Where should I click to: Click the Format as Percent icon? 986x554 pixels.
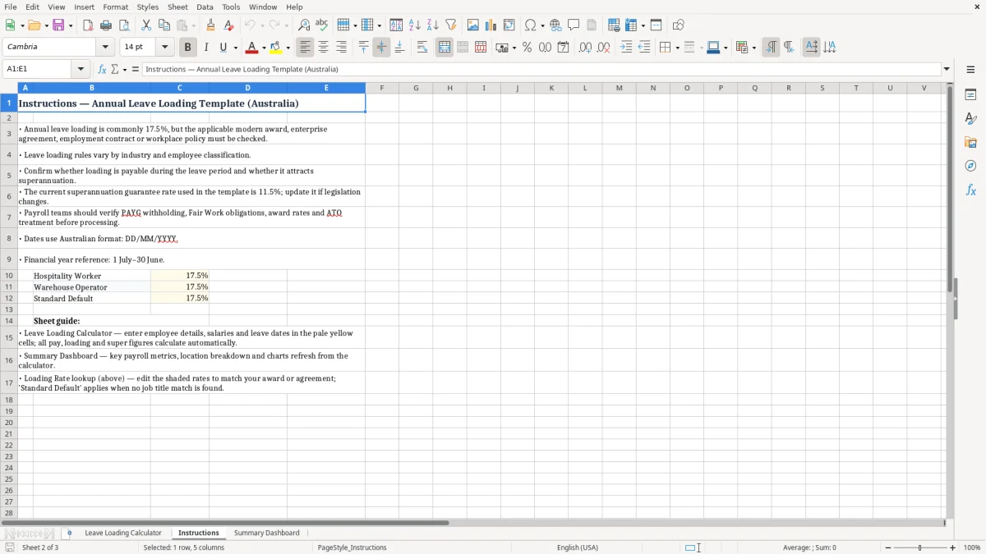527,48
